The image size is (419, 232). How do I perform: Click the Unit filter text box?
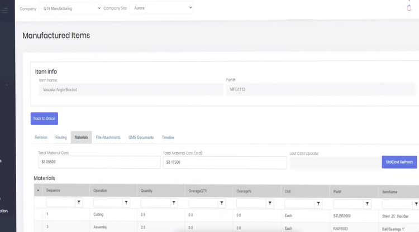(300, 204)
